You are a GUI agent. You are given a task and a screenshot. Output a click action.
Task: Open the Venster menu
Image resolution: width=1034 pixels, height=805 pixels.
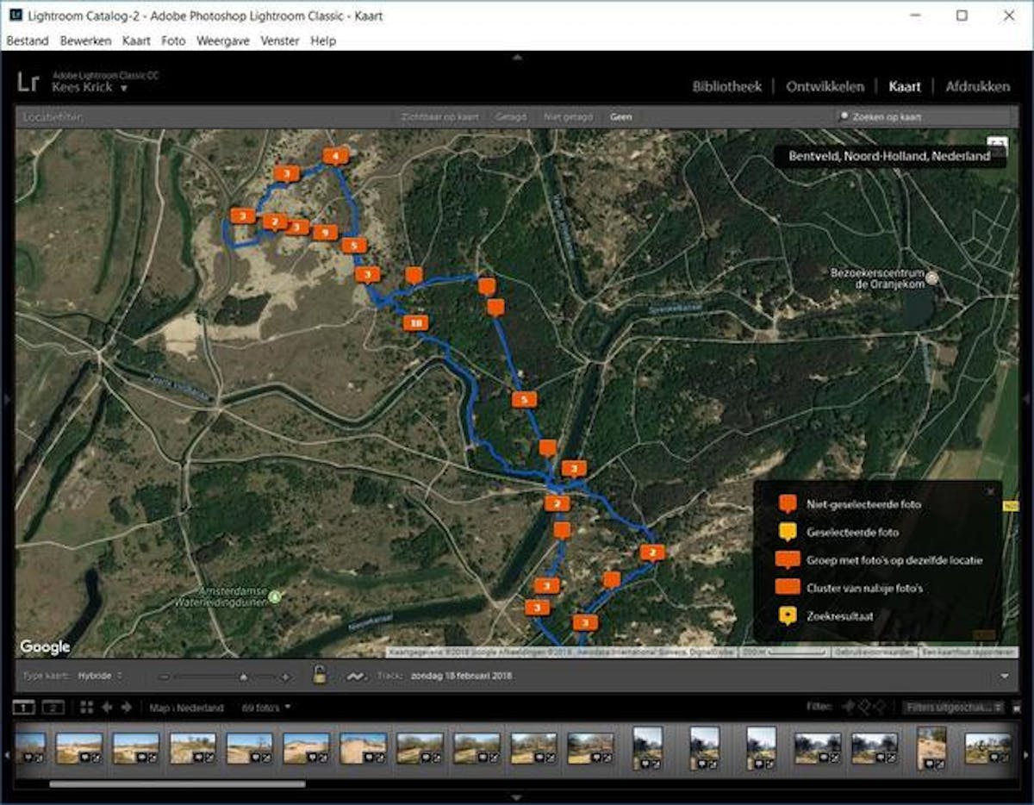pos(280,41)
